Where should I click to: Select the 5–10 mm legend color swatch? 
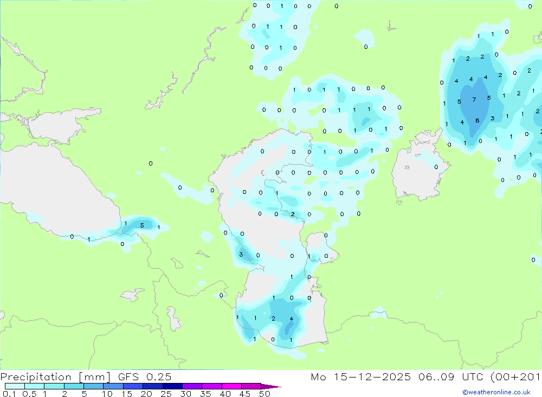(93, 386)
